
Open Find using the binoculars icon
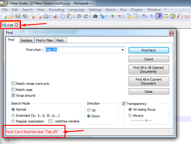[95, 16]
